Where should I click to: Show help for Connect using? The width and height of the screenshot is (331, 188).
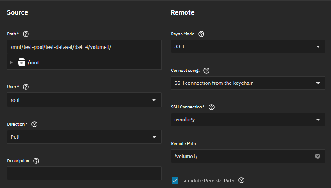(206, 71)
